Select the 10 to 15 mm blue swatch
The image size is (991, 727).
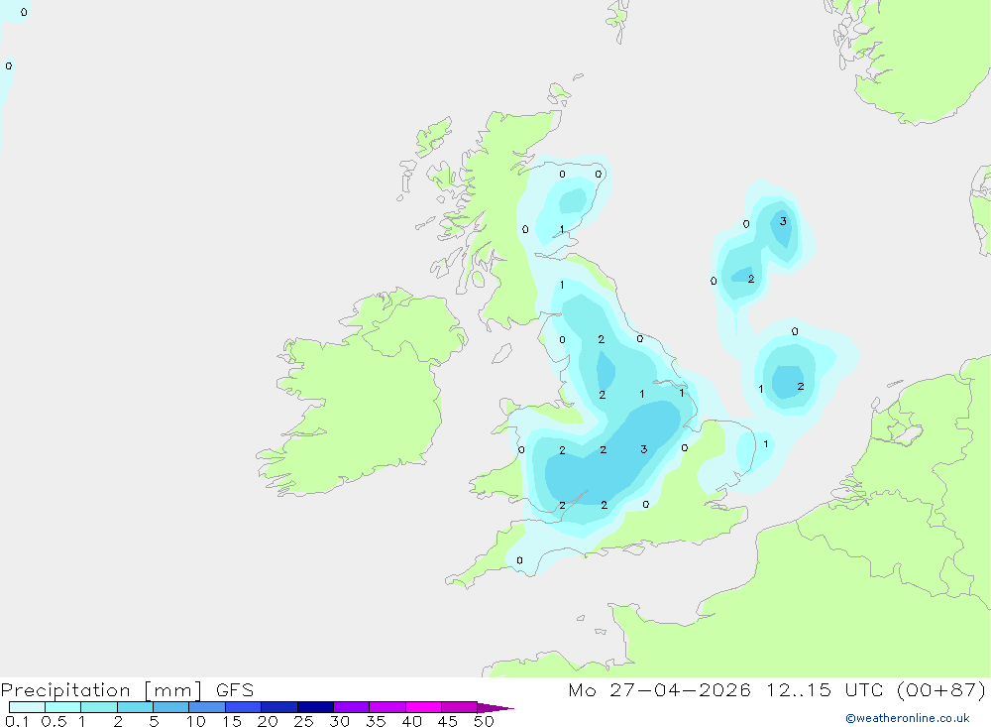tap(207, 707)
